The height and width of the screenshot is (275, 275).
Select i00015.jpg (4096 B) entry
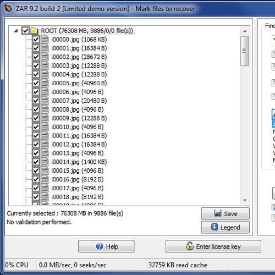pyautogui.click(x=78, y=170)
